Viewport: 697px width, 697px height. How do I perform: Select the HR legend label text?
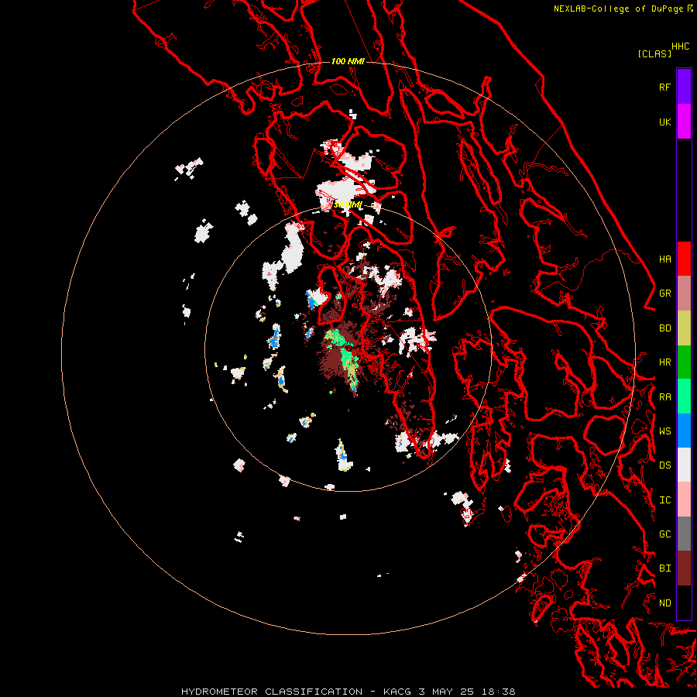[x=664, y=362]
